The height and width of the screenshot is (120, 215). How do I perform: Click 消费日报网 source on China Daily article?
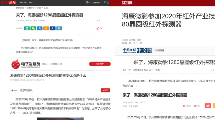pyautogui.click(x=138, y=70)
